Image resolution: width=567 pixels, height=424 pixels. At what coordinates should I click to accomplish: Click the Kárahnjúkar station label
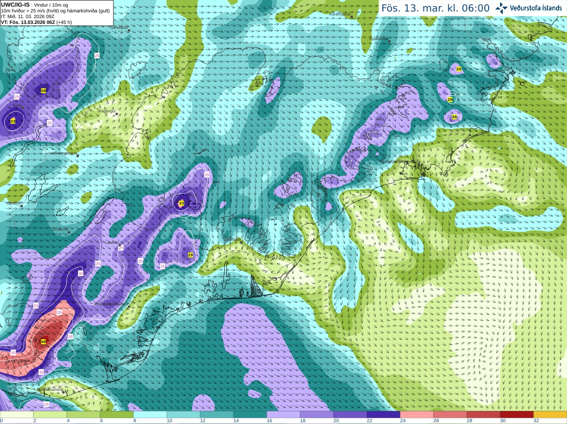tap(340, 14)
